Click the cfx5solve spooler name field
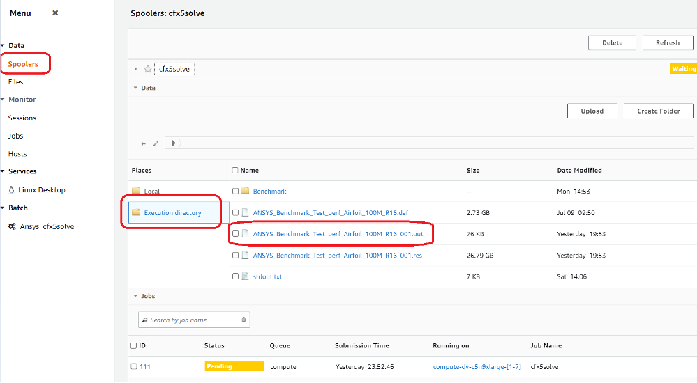Screen dimensions: 697x383 [x=174, y=69]
